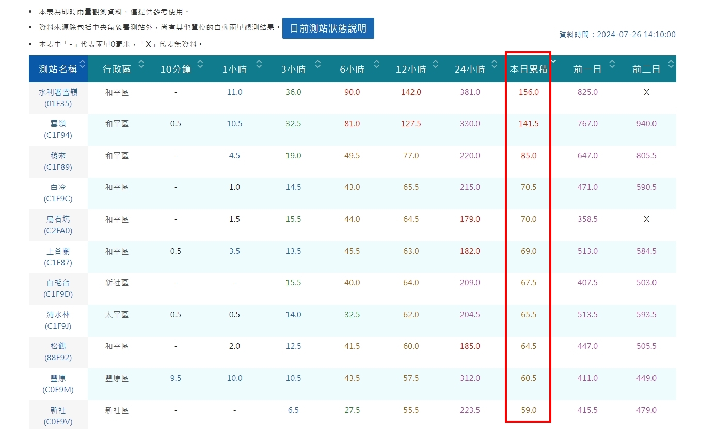
Task: Click the 24小時 column header label
Action: 470,69
